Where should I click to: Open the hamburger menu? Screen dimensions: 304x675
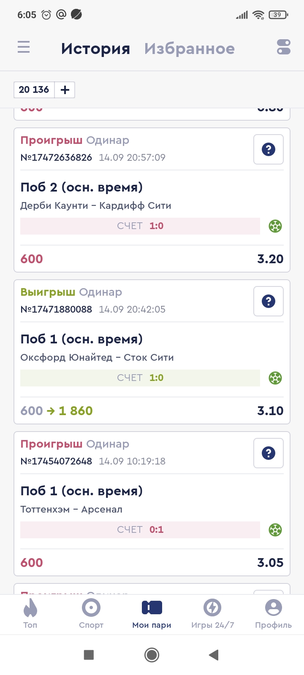[x=24, y=47]
